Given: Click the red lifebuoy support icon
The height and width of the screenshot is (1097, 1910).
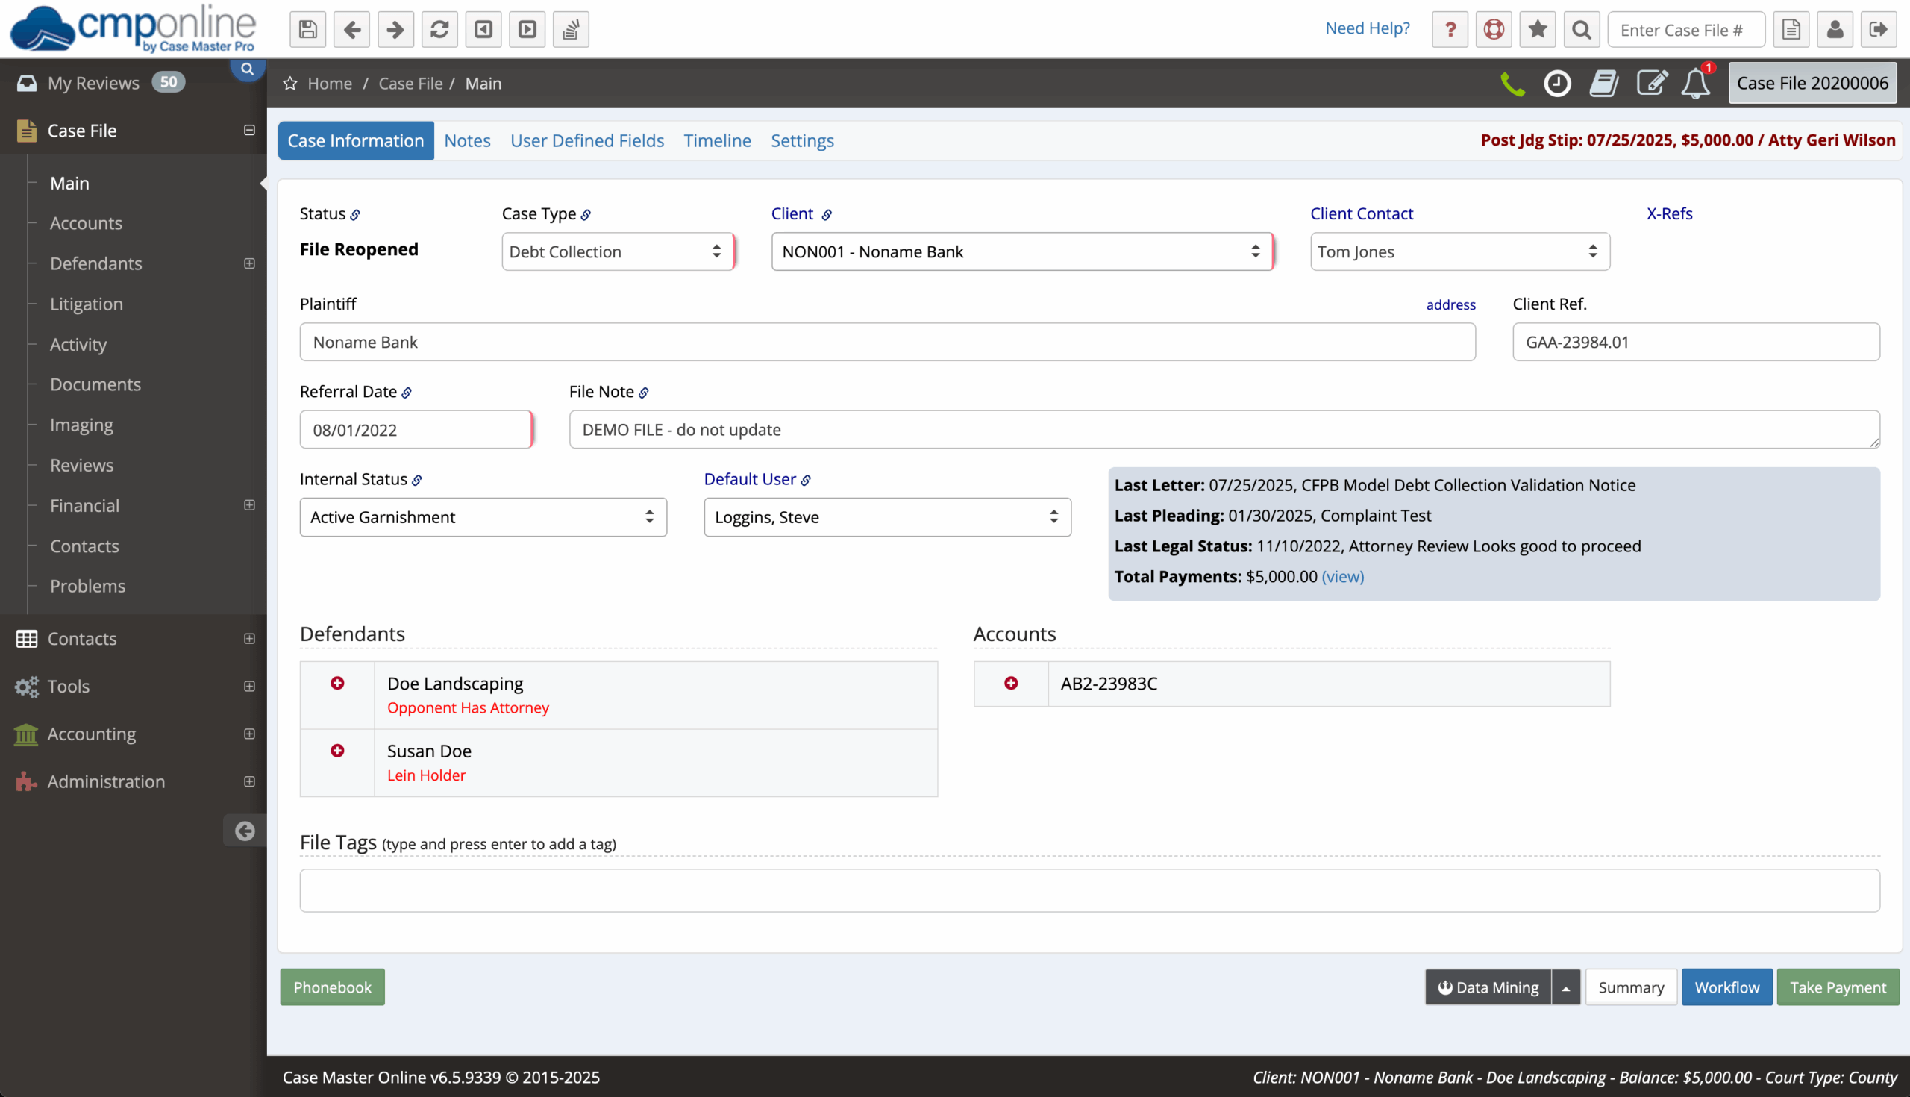Looking at the screenshot, I should [1494, 29].
